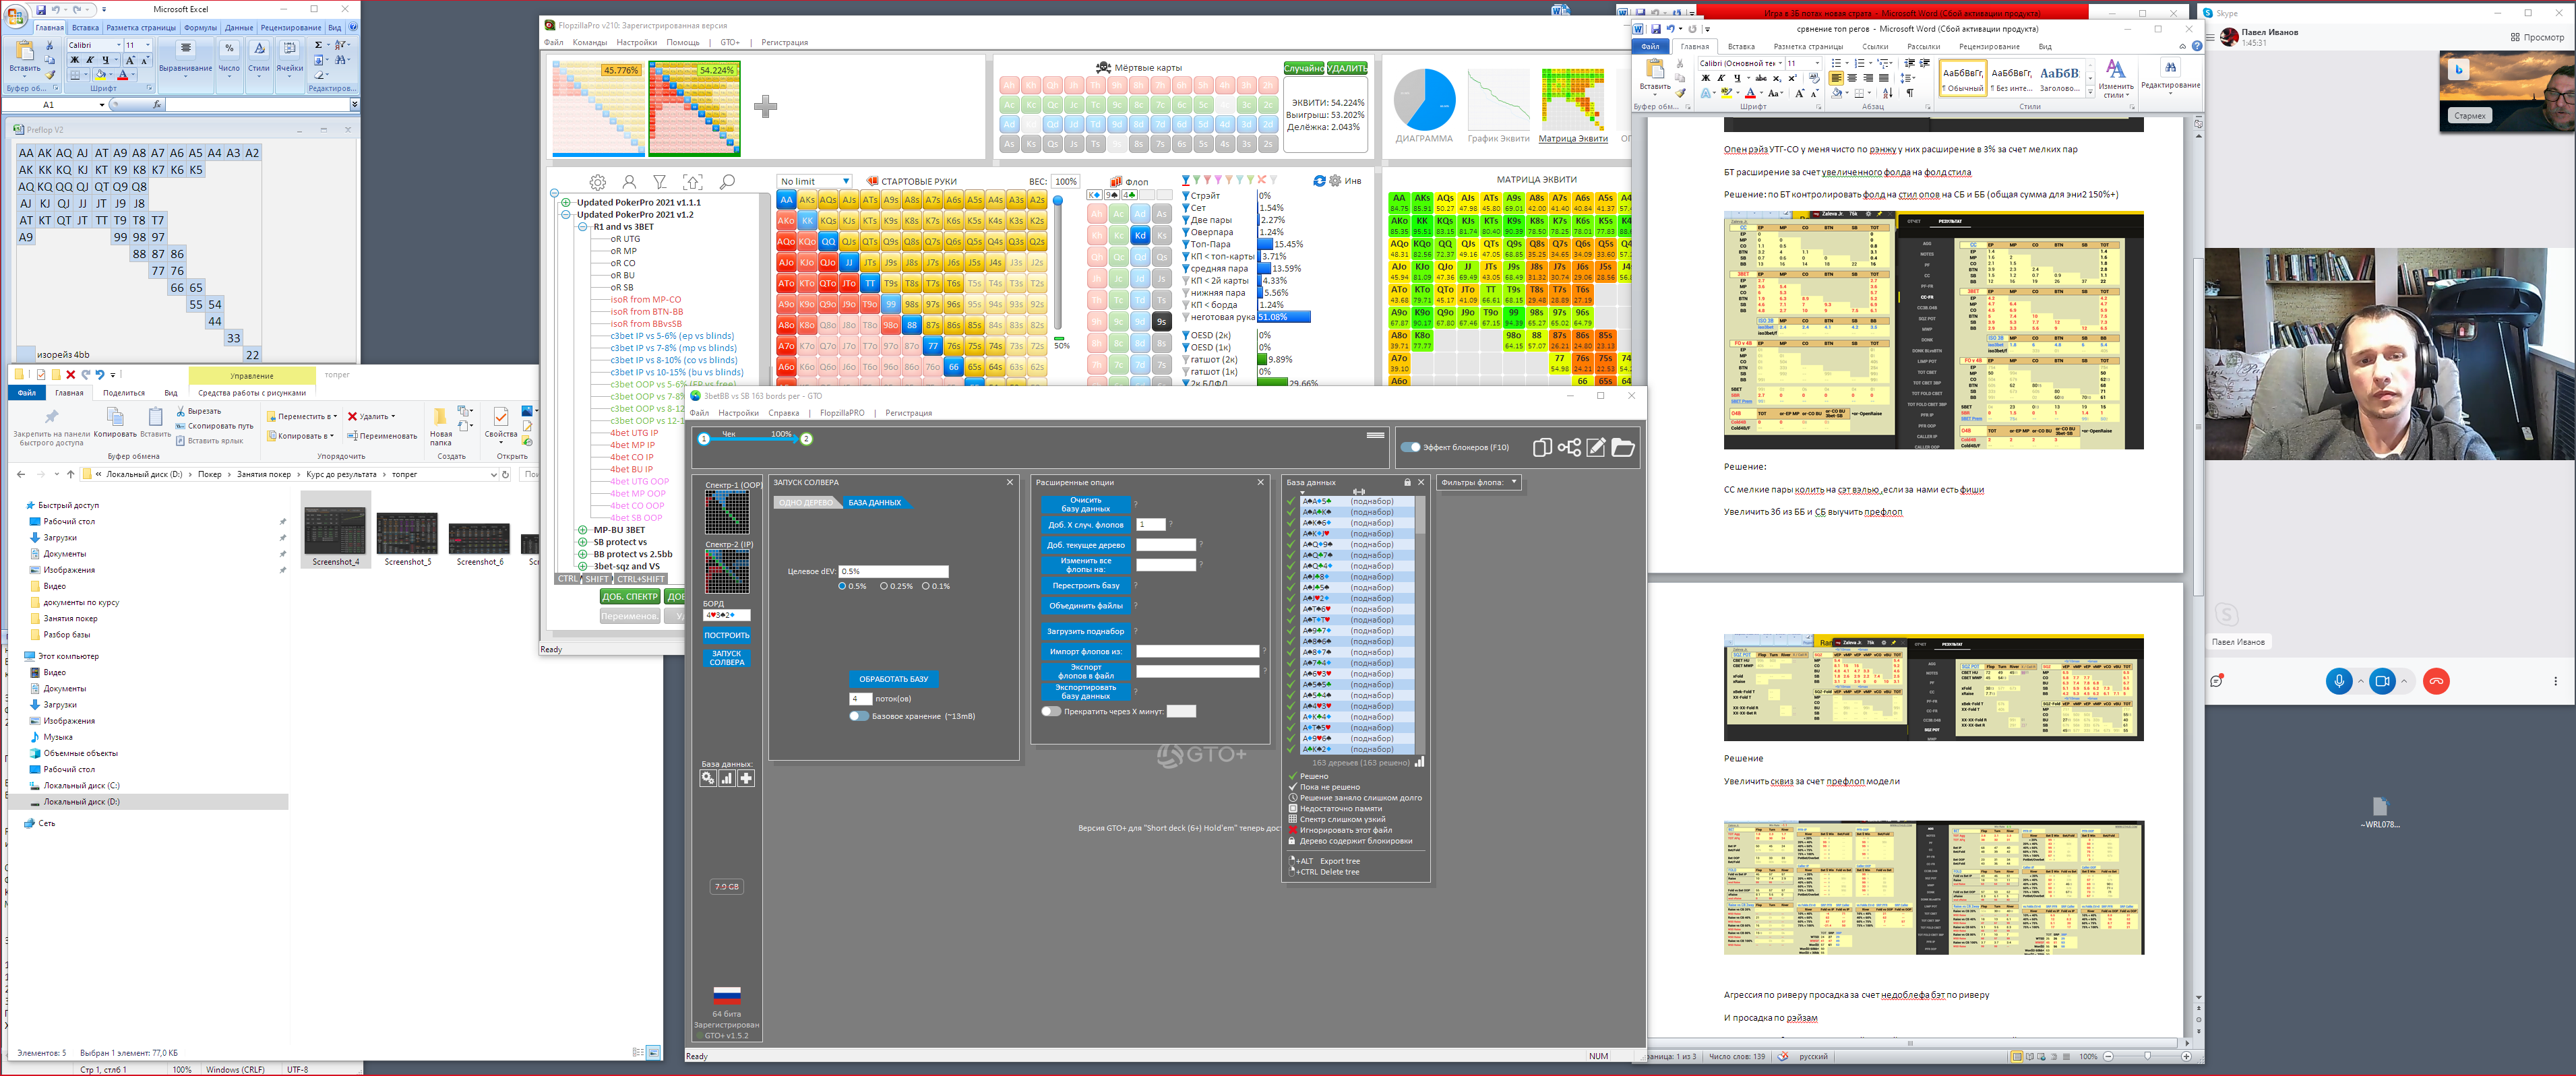Open Вставка tab in front Word window
Image resolution: width=2576 pixels, height=1076 pixels.
[1741, 46]
